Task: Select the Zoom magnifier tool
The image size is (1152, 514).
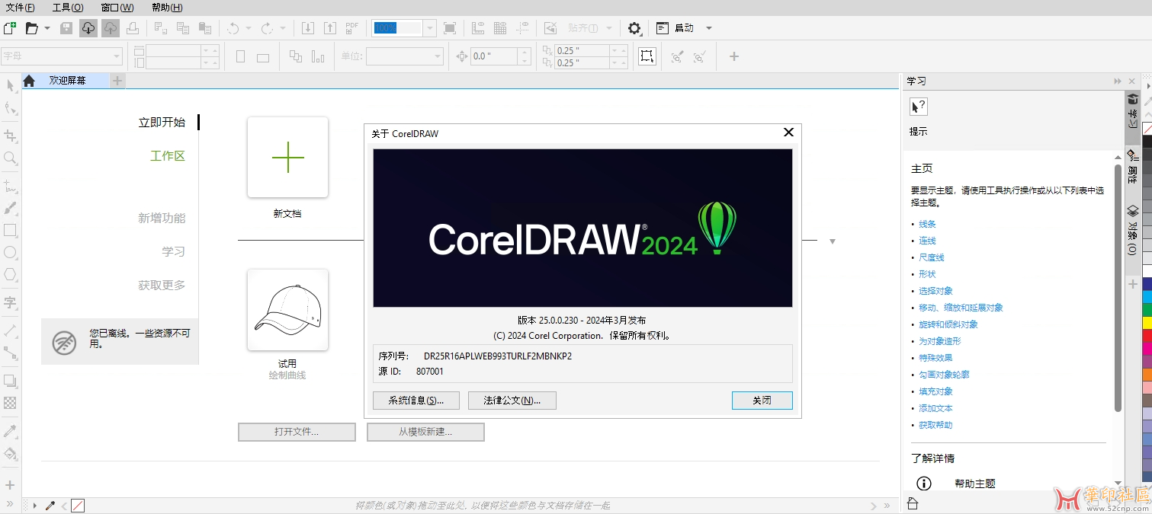Action: click(x=11, y=158)
